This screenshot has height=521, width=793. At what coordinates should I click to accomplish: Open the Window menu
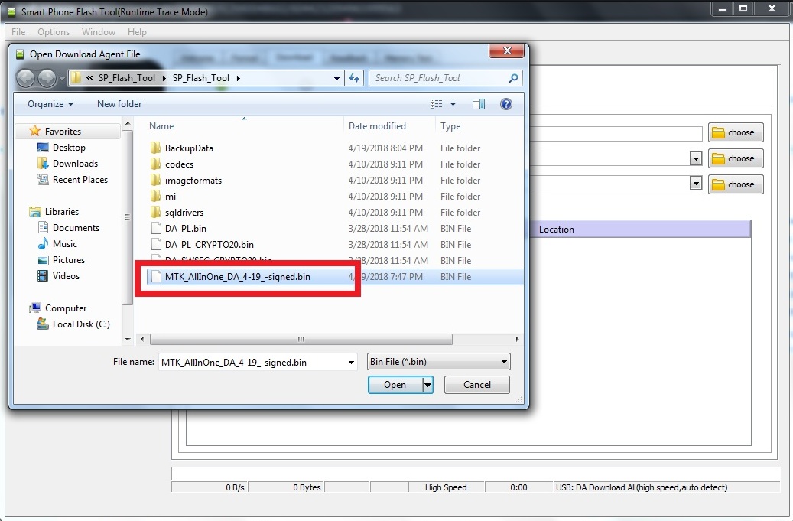coord(97,32)
